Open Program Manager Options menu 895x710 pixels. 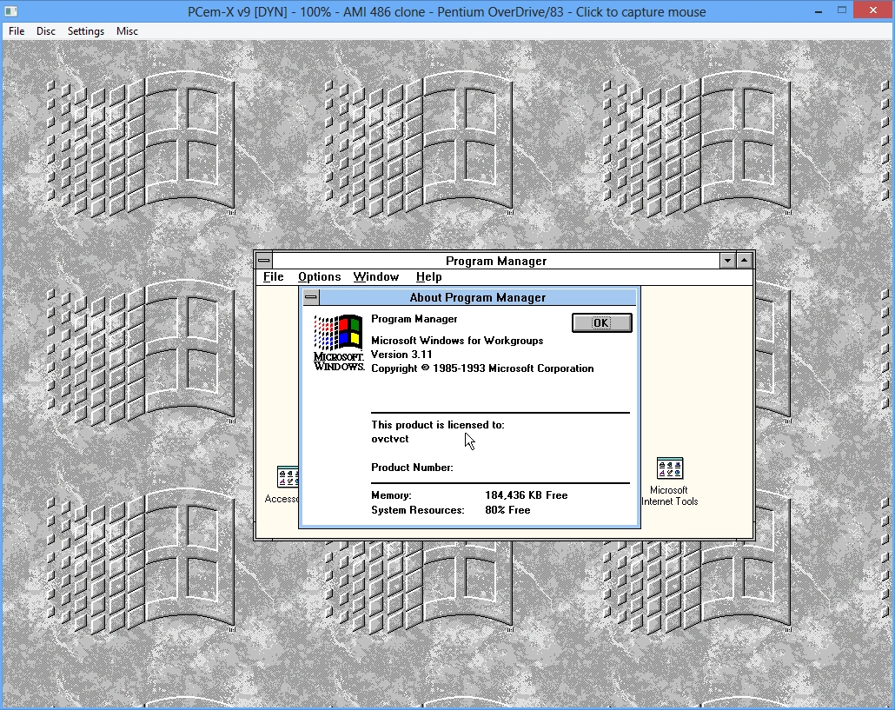point(319,277)
